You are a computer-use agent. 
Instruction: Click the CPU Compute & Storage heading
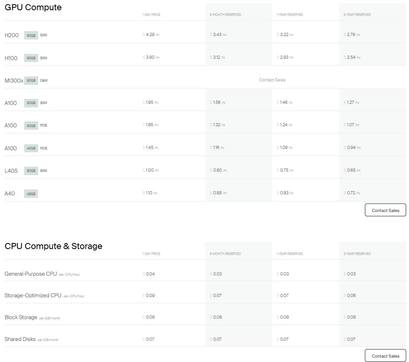[x=53, y=246]
